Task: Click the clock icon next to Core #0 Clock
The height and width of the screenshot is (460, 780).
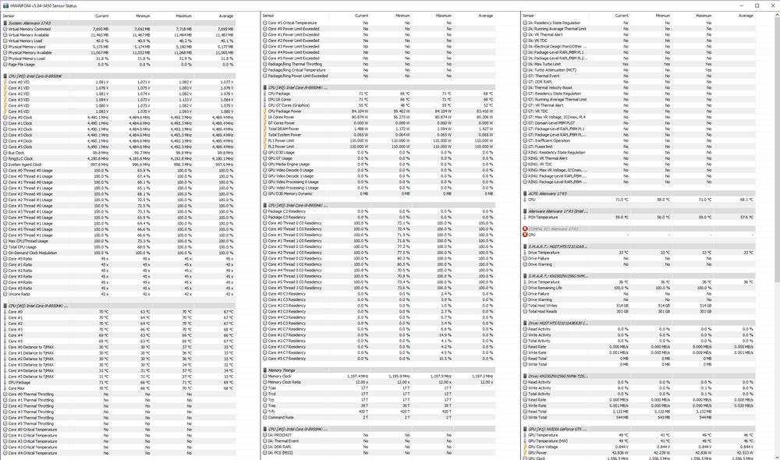Action: click(x=5, y=118)
